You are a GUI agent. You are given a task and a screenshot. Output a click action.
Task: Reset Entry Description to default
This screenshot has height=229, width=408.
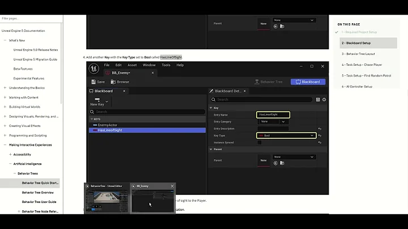[320, 129]
